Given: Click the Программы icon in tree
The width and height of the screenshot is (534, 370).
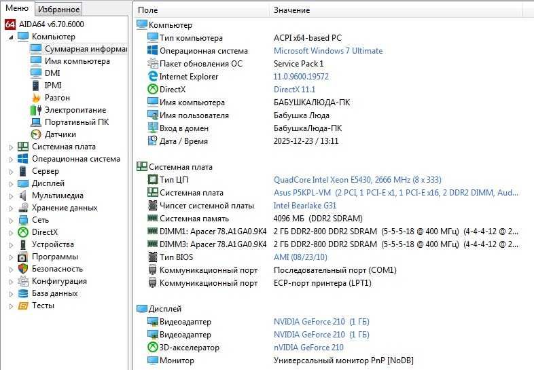Looking at the screenshot, I should pyautogui.click(x=23, y=257).
